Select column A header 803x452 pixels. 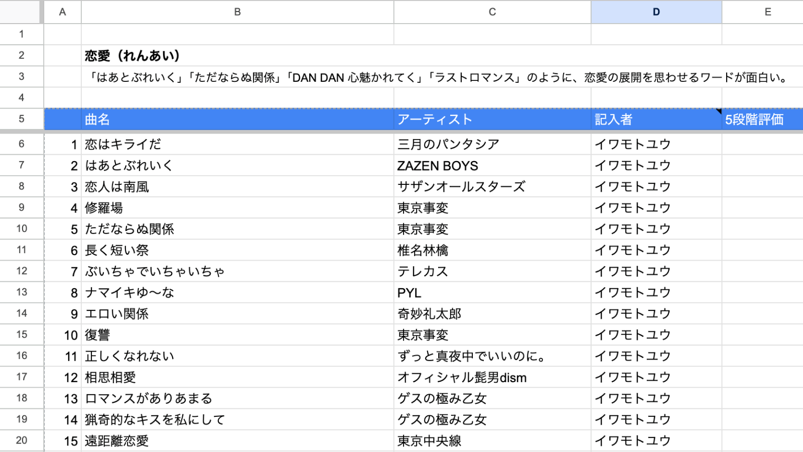click(x=62, y=12)
